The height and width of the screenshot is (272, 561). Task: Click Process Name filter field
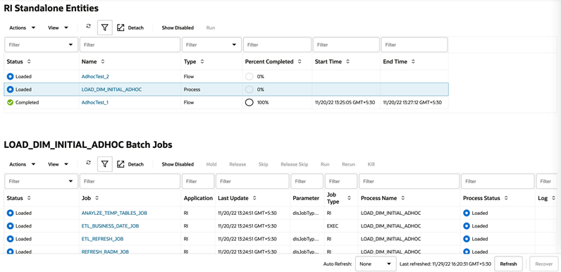[409, 181]
